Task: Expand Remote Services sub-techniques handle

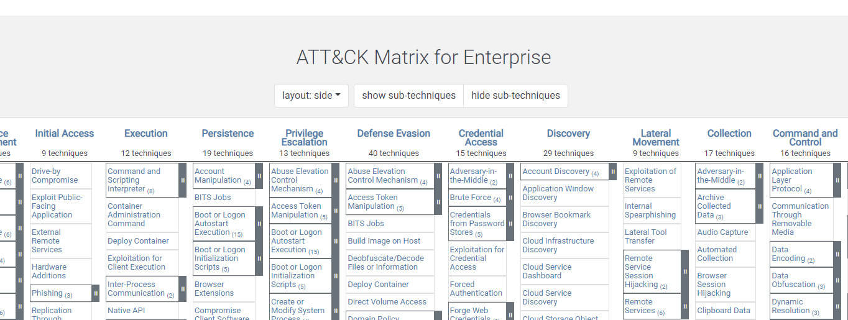Action: (x=684, y=306)
